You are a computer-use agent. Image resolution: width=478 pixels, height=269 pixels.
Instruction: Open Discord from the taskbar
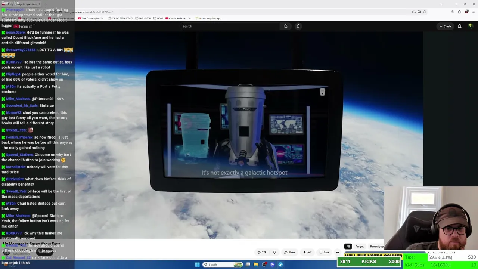tap(272, 265)
